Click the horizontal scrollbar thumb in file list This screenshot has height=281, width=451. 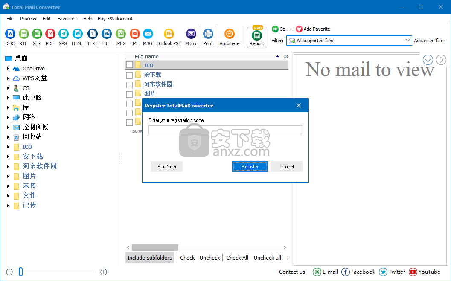155,247
